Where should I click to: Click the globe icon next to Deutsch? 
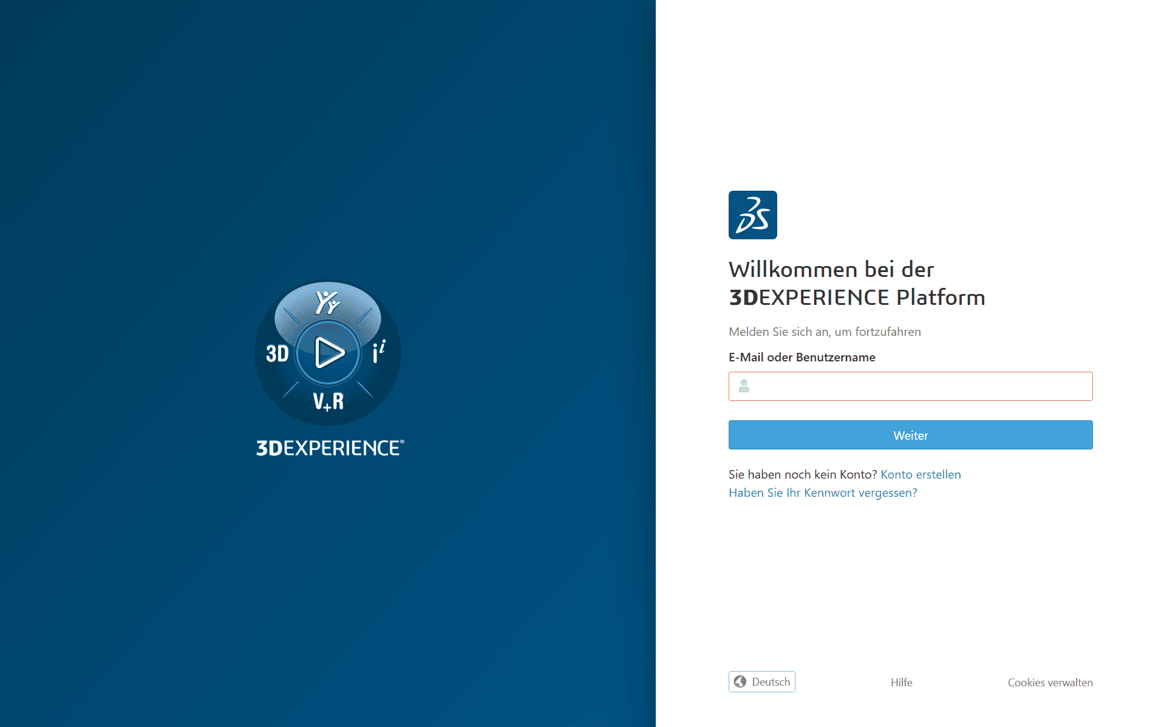pos(740,681)
